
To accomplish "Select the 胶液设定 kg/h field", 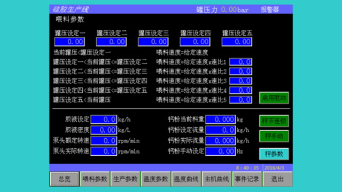I will click(x=104, y=119).
